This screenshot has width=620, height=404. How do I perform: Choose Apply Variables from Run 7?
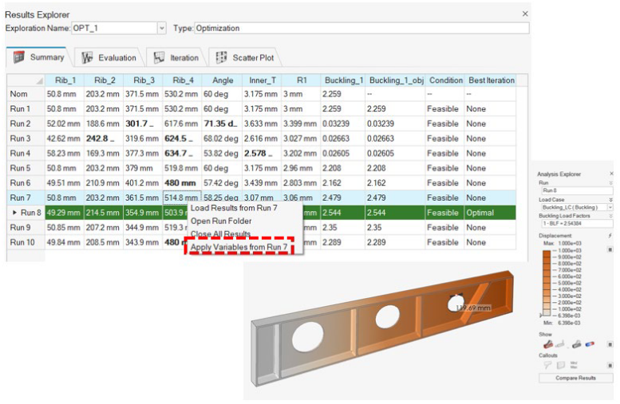(x=238, y=247)
